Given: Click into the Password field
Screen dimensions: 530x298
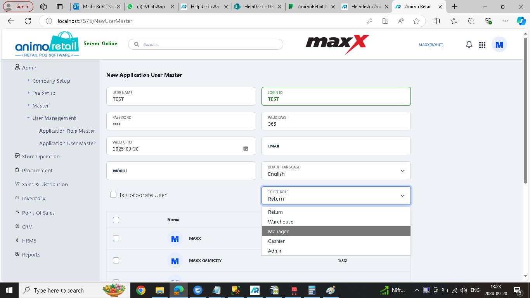Looking at the screenshot, I should click(181, 121).
